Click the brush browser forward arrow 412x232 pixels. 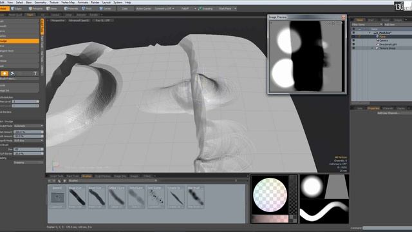[54, 181]
